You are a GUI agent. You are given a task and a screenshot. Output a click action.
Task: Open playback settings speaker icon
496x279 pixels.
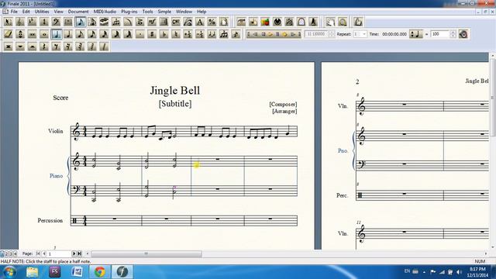tap(463, 34)
